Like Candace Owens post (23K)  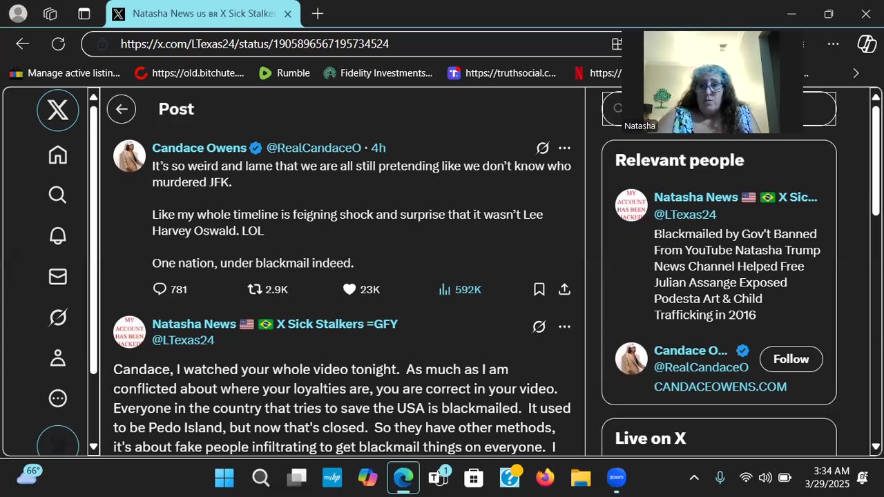click(x=361, y=289)
